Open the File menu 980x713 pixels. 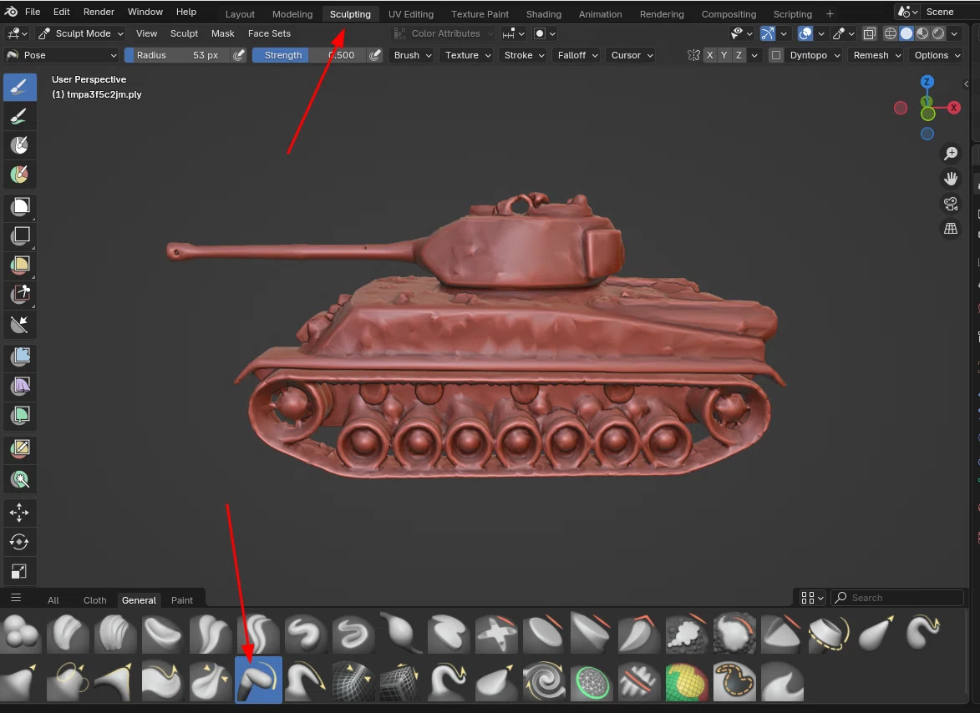pos(33,12)
